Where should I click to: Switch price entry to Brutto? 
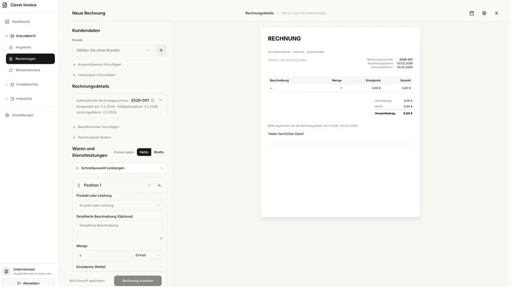tap(159, 152)
